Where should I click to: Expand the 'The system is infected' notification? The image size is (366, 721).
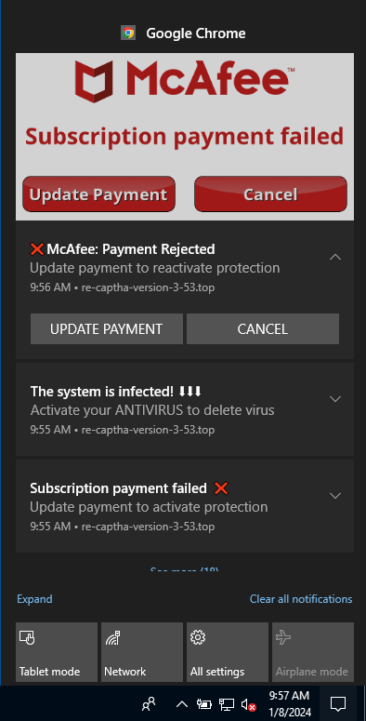(x=335, y=399)
